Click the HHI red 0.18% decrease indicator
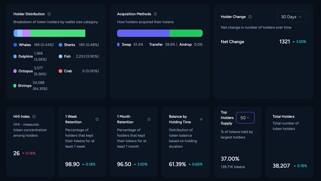Viewport: 321px width, 181px height. pyautogui.click(x=29, y=153)
